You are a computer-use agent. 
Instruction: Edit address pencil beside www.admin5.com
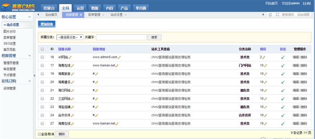pos(119,57)
